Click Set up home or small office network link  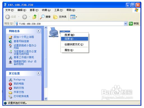coord(25,47)
